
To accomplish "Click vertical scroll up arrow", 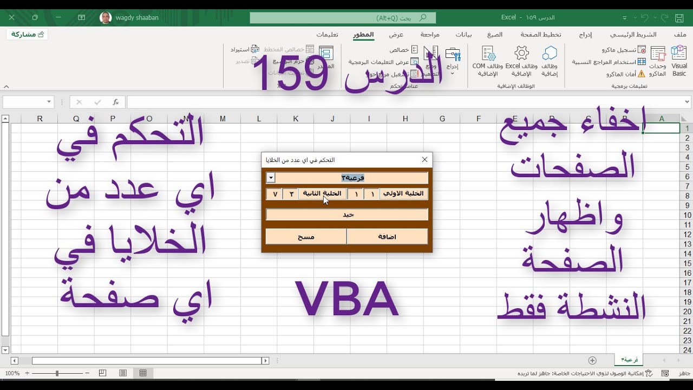I will tap(5, 119).
